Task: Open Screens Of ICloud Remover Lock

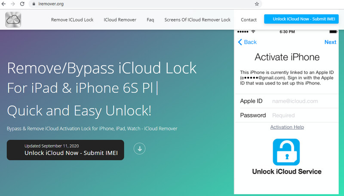Action: (x=197, y=20)
